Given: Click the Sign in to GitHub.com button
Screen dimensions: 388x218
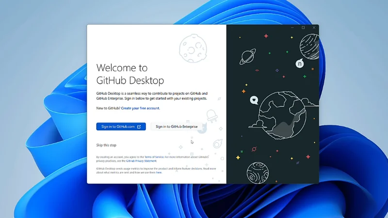Looking at the screenshot, I should pyautogui.click(x=121, y=126).
